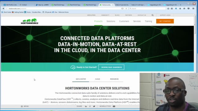Click the site info icon in address bar

(x=7, y=9)
